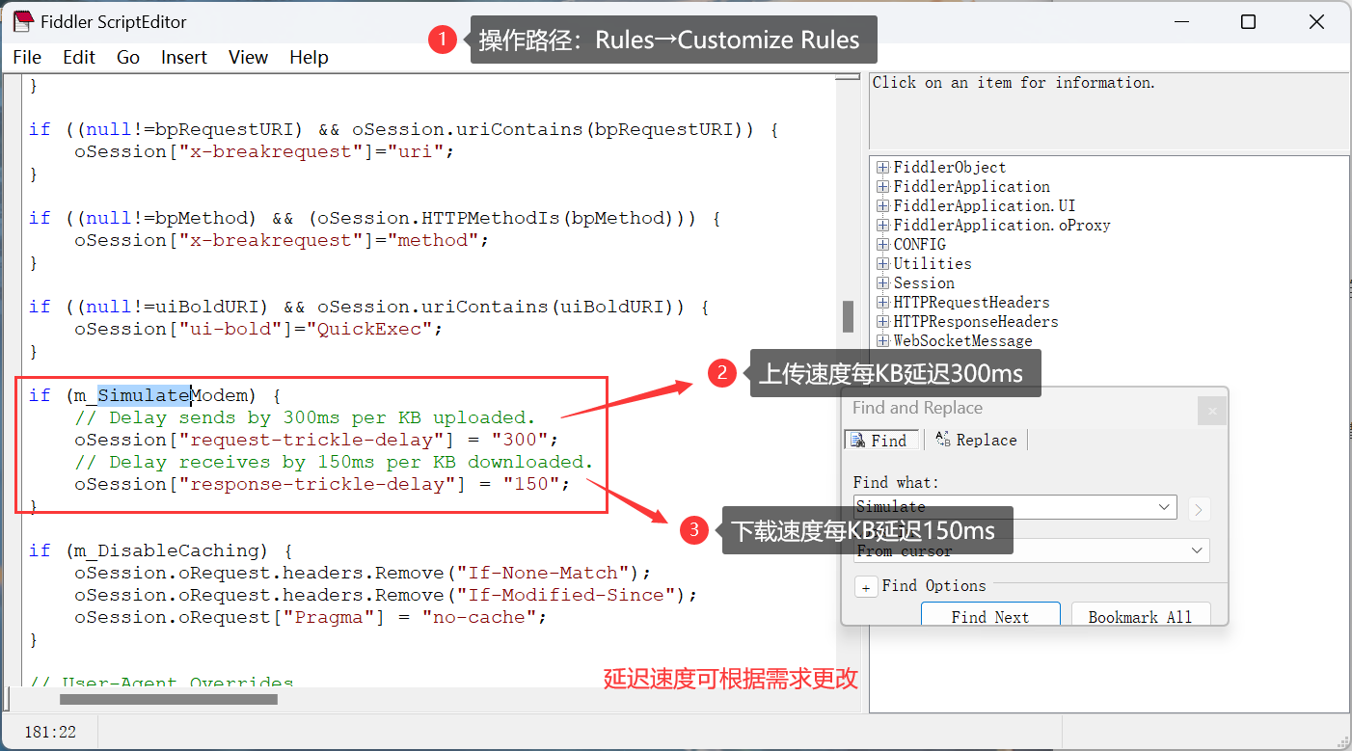
Task: Click the line 'if (m_SimulateModem) {'
Action: point(154,395)
